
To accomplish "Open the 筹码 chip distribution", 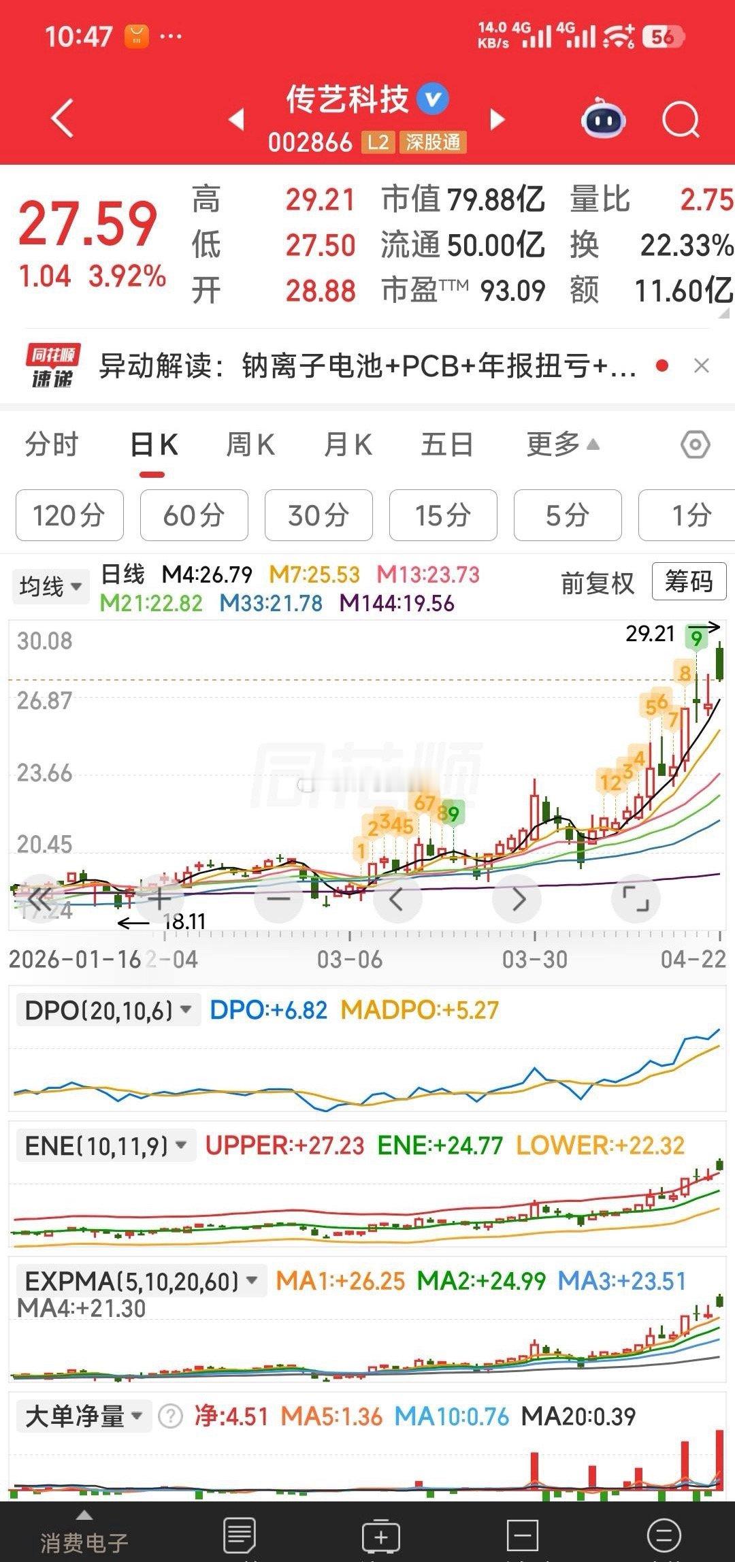I will (x=689, y=582).
